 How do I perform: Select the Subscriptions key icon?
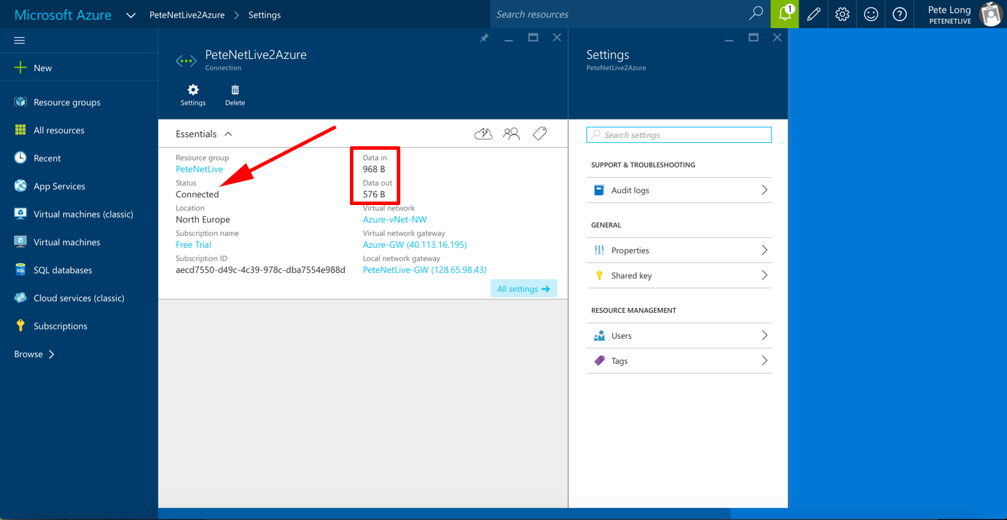click(x=20, y=326)
